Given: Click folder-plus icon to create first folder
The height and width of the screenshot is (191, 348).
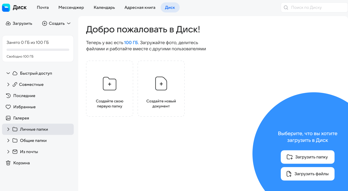Looking at the screenshot, I should tap(109, 84).
